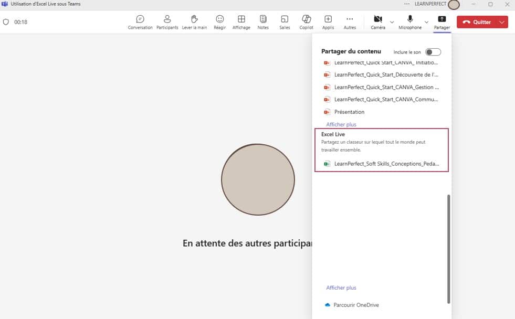Screen dimensions: 515x319
Task: Add apps with Applis
Action: 328,23
